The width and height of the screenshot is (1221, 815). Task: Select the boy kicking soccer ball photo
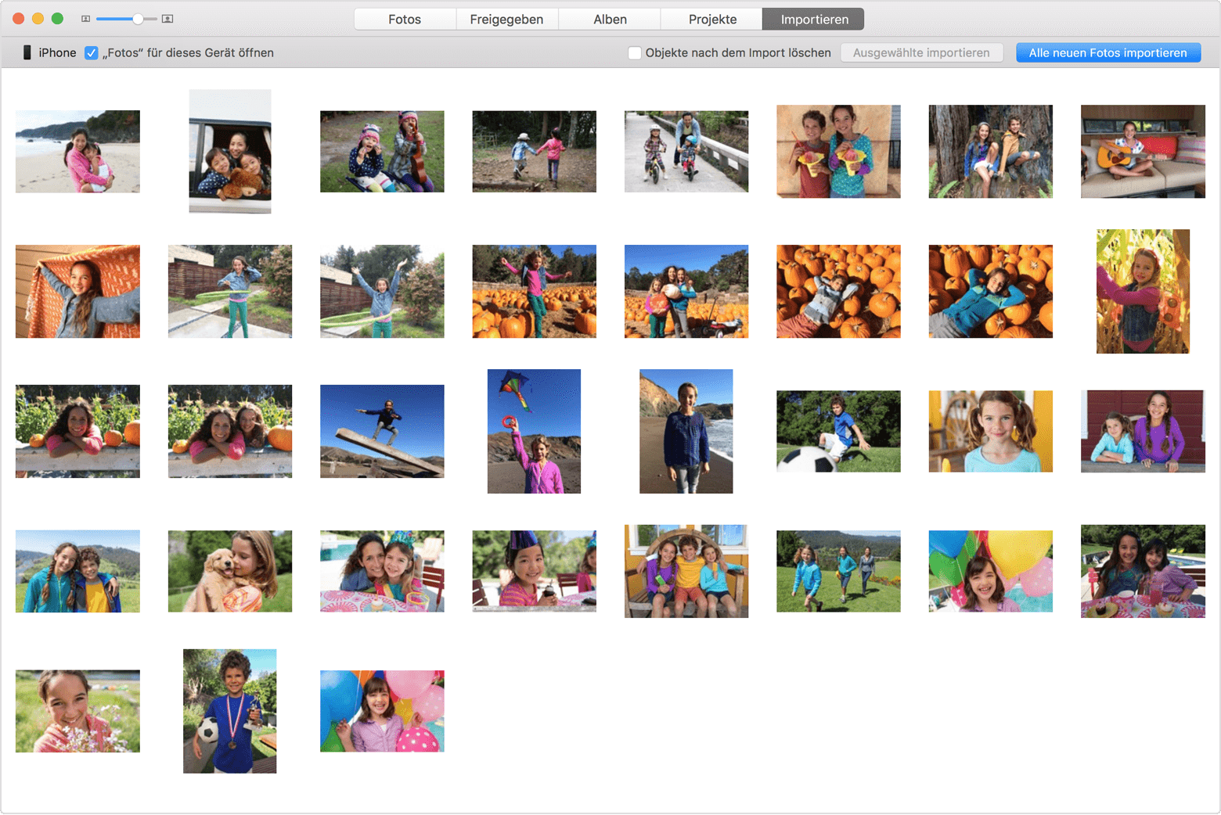tap(838, 431)
